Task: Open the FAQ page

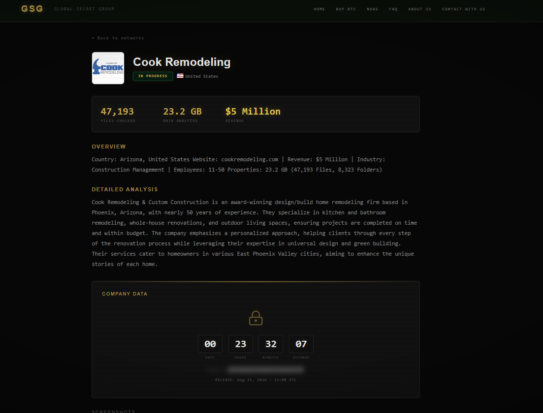Action: point(393,9)
